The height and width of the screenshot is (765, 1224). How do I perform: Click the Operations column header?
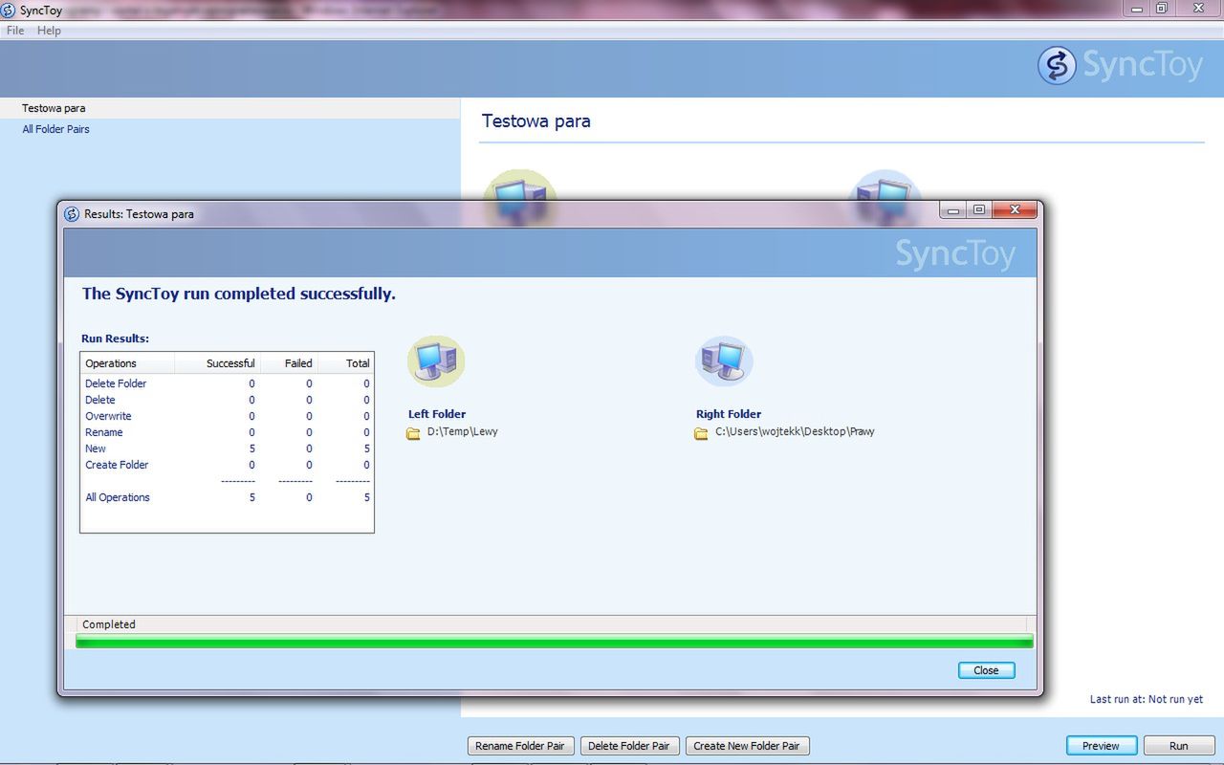tap(128, 363)
